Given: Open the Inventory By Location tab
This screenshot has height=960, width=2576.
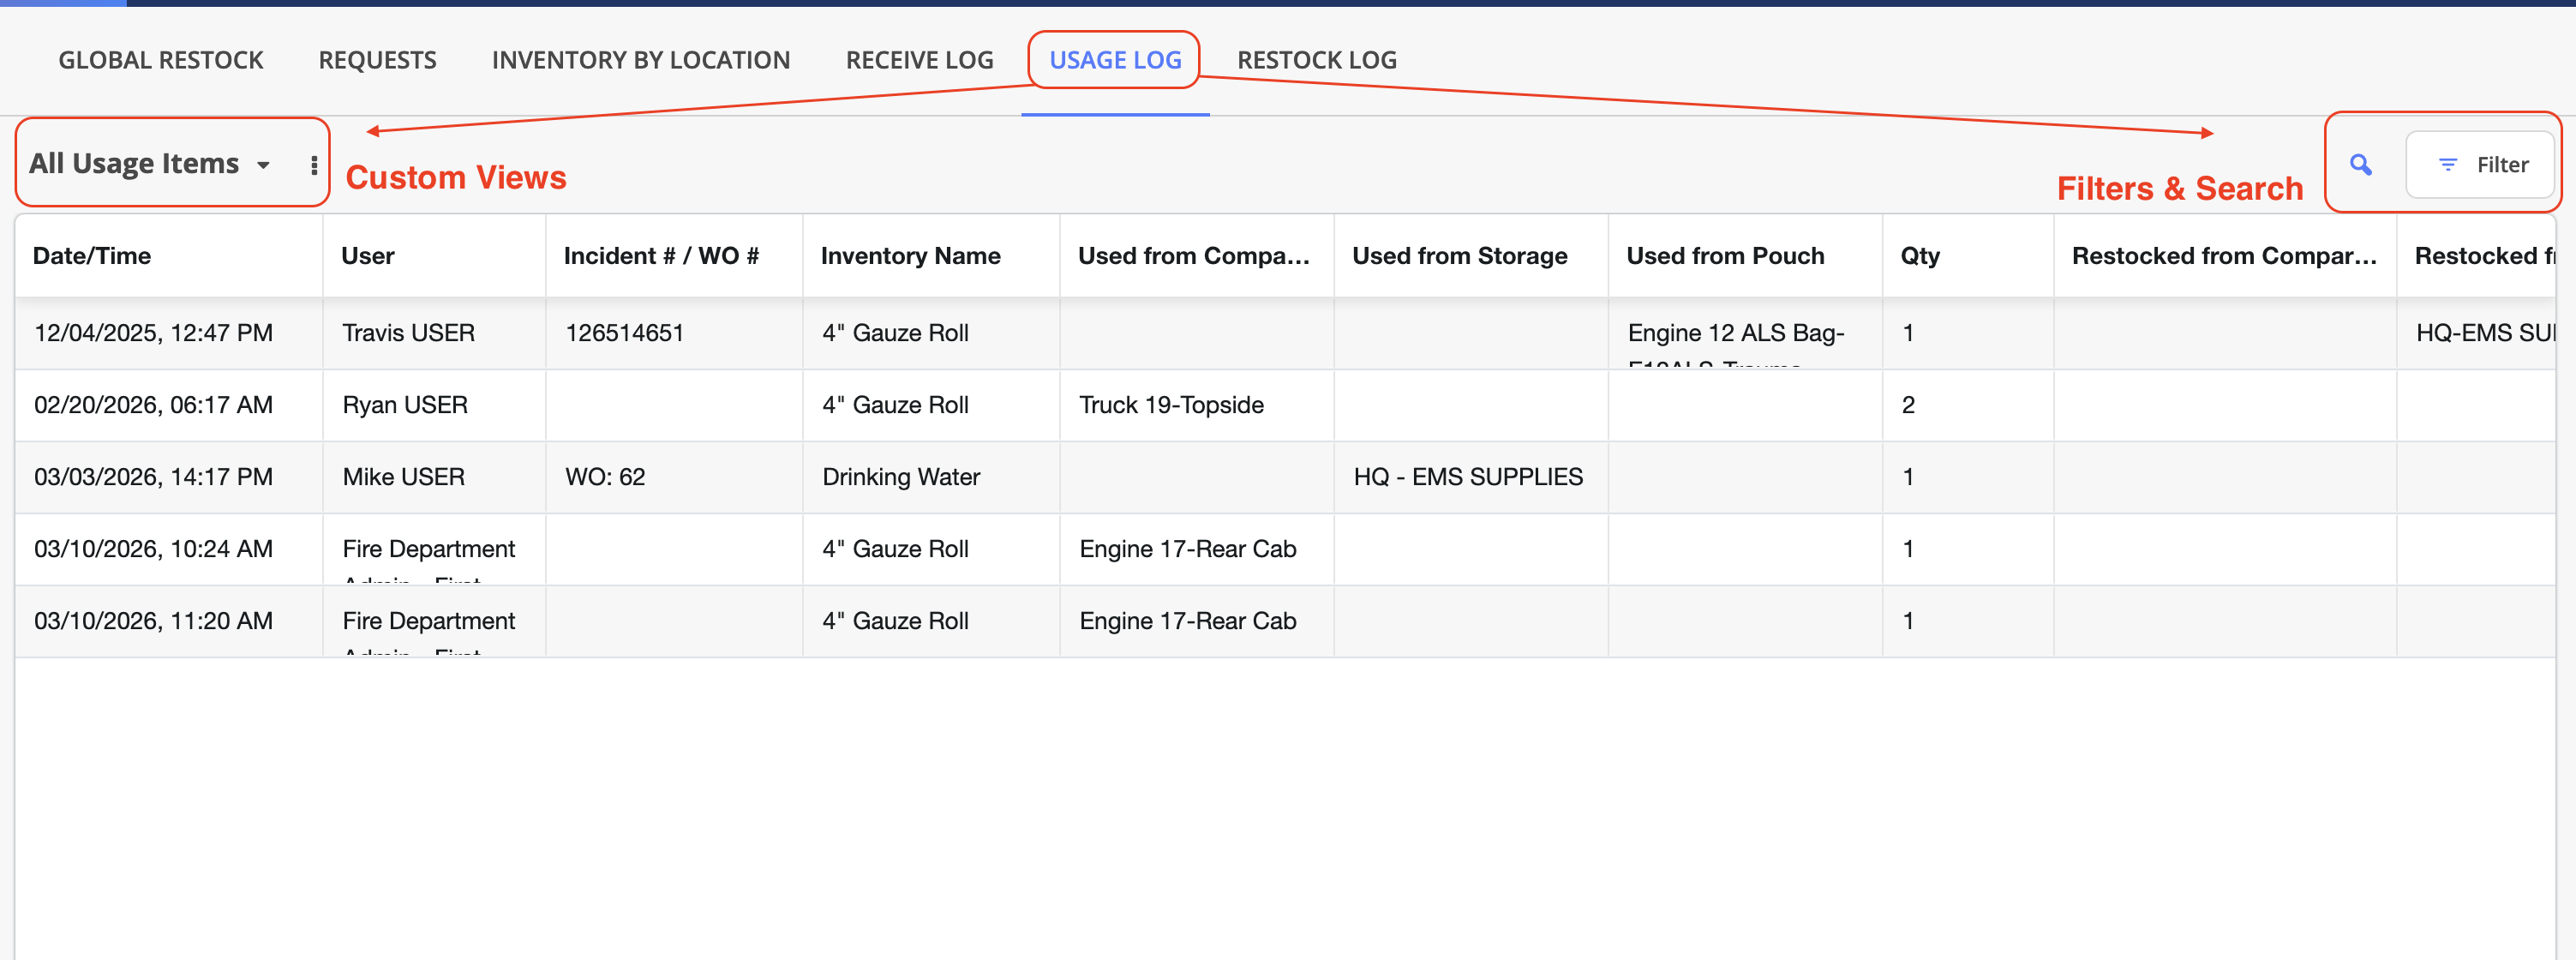Looking at the screenshot, I should pos(641,60).
